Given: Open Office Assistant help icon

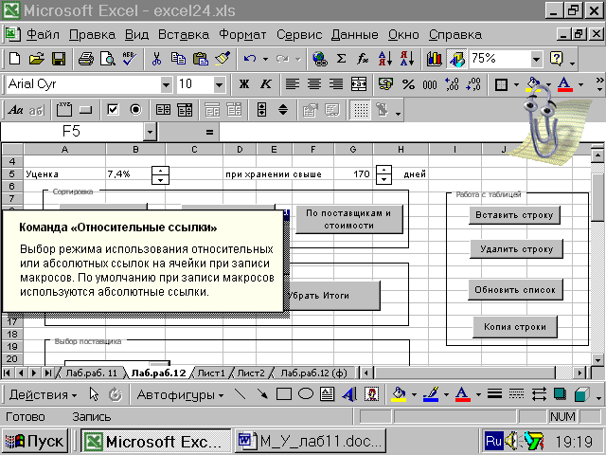Looking at the screenshot, I should [556, 59].
